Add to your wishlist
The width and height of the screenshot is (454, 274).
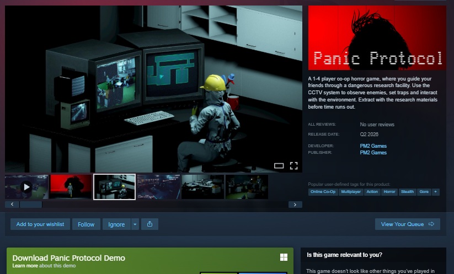[x=40, y=224]
